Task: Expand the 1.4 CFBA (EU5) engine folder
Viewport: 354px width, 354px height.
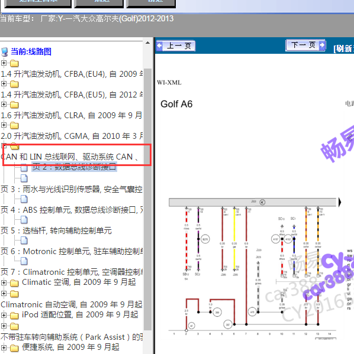Action: tap(4, 83)
